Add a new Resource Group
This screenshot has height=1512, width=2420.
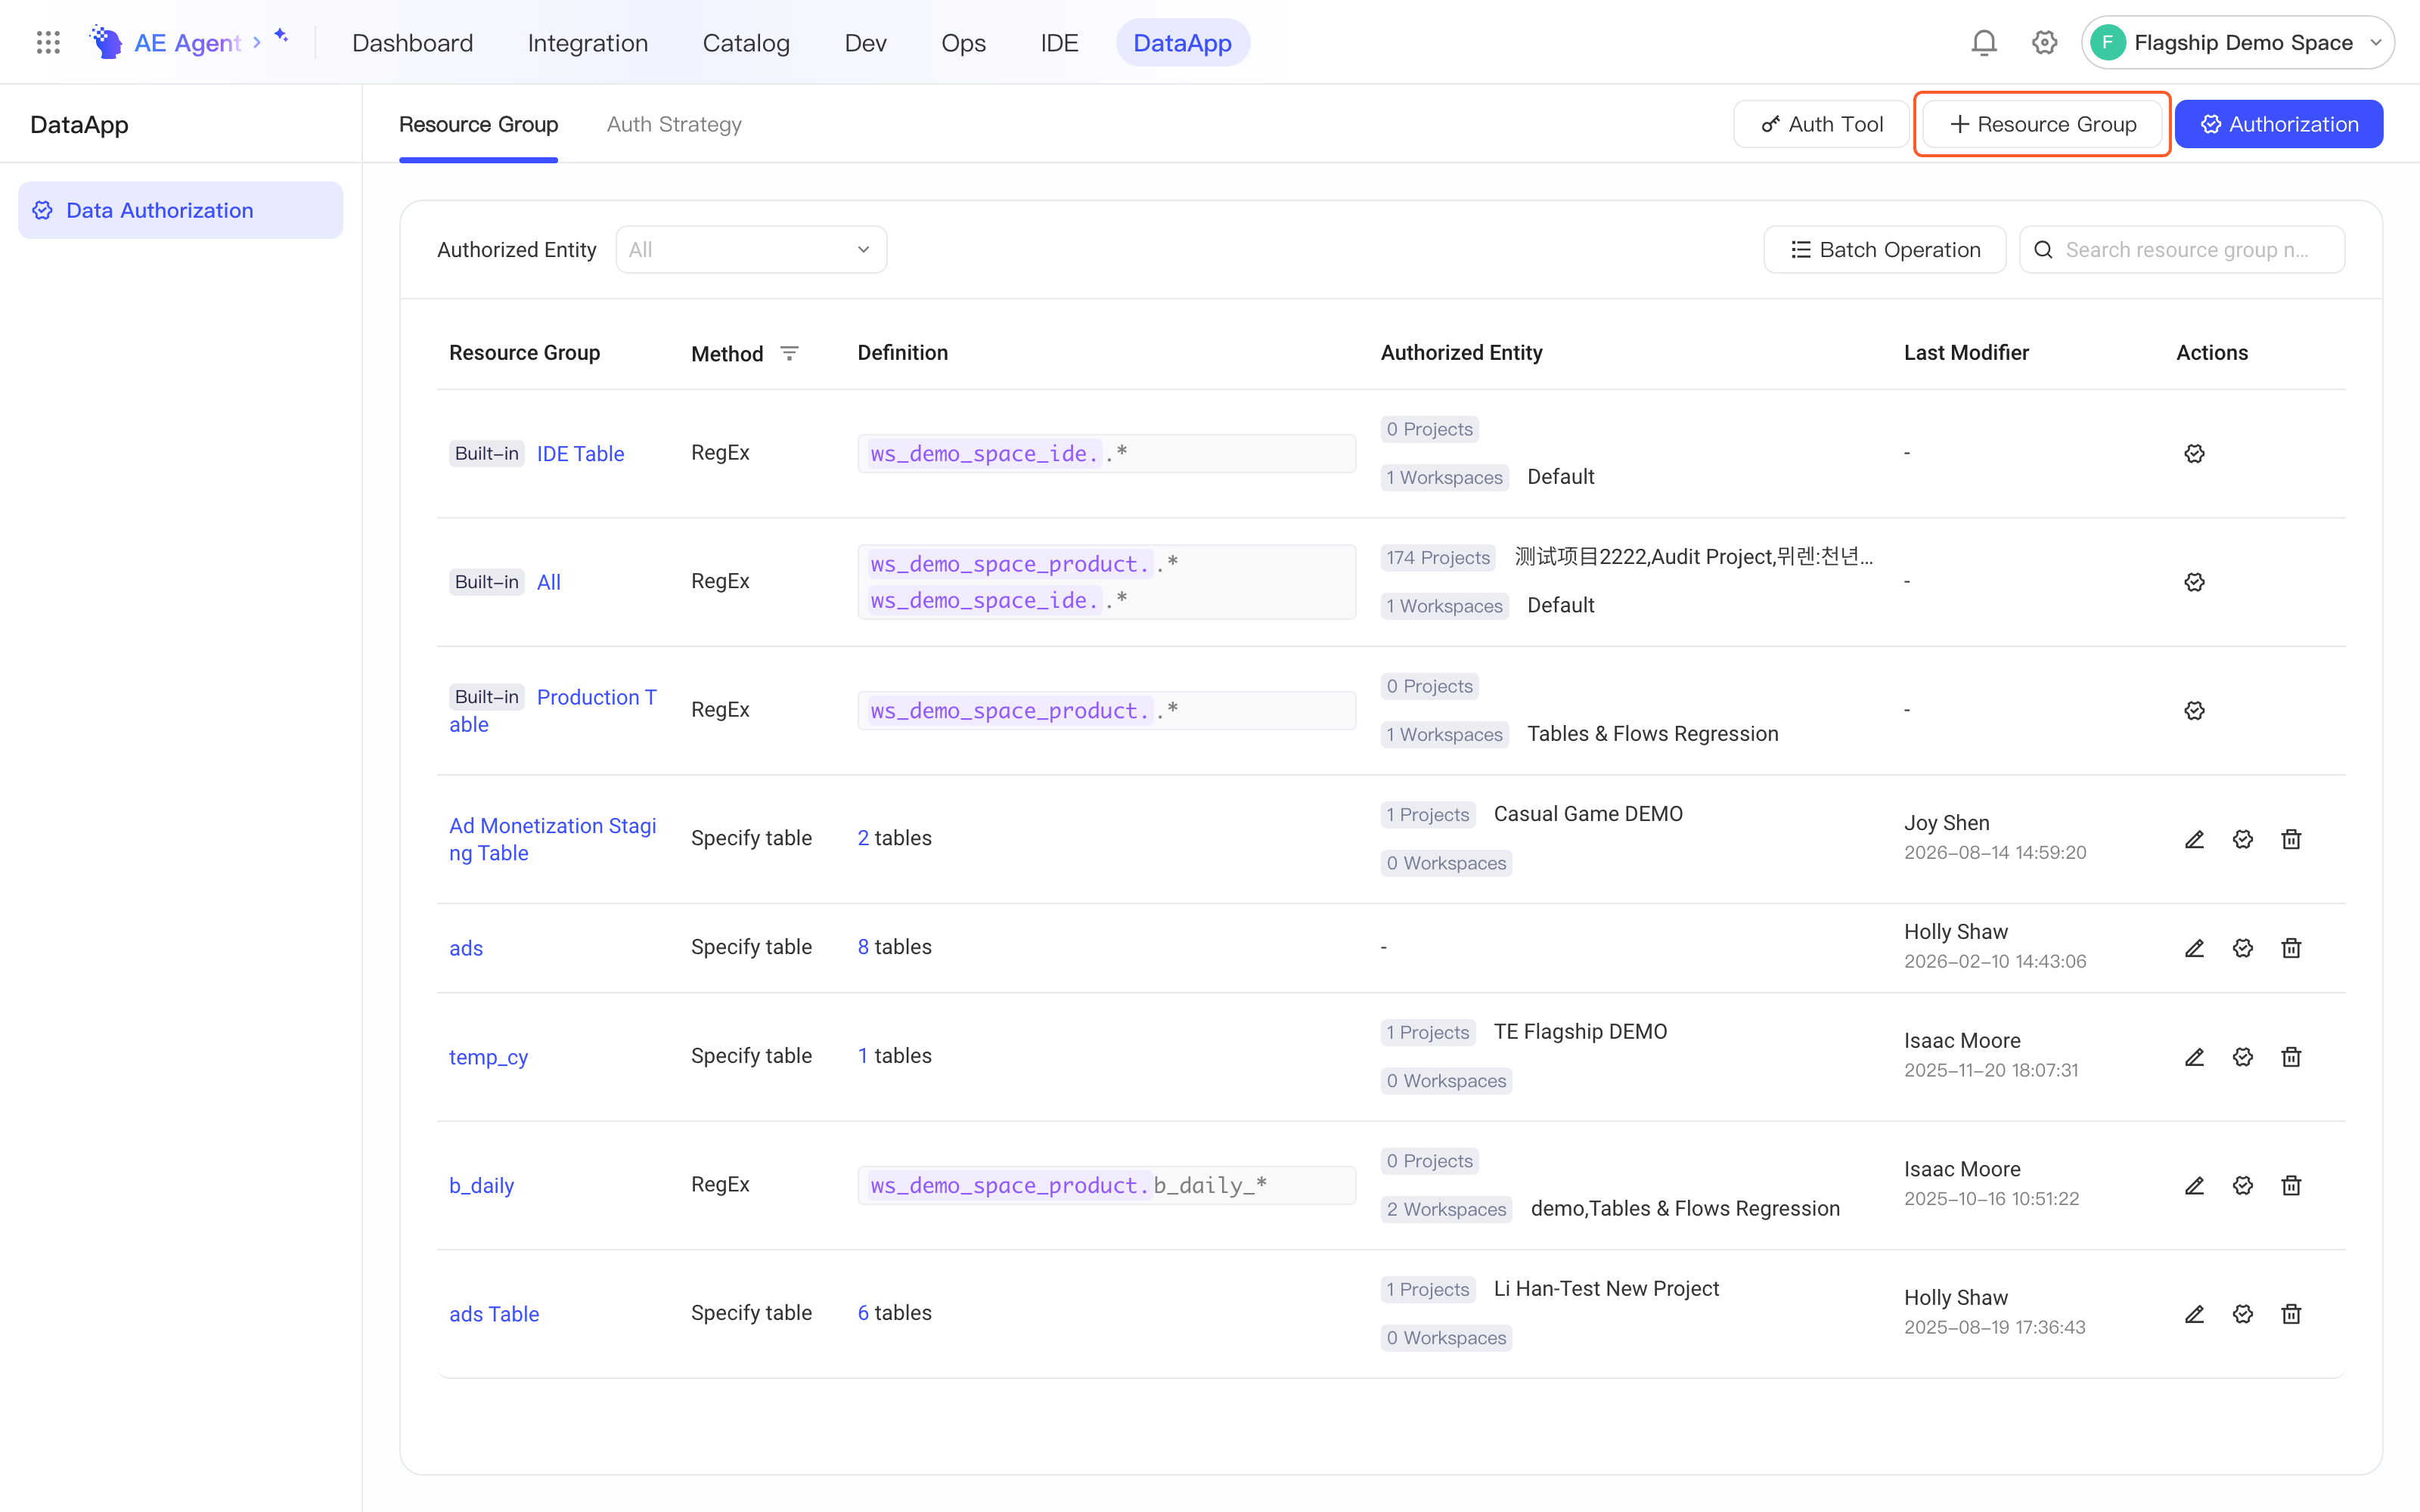(x=2042, y=124)
